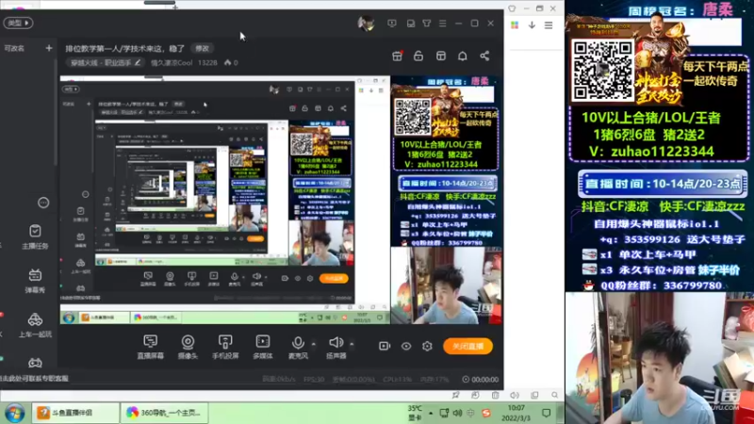Switch to 斗鱼直播伴侣 taskbar item

pyautogui.click(x=75, y=413)
